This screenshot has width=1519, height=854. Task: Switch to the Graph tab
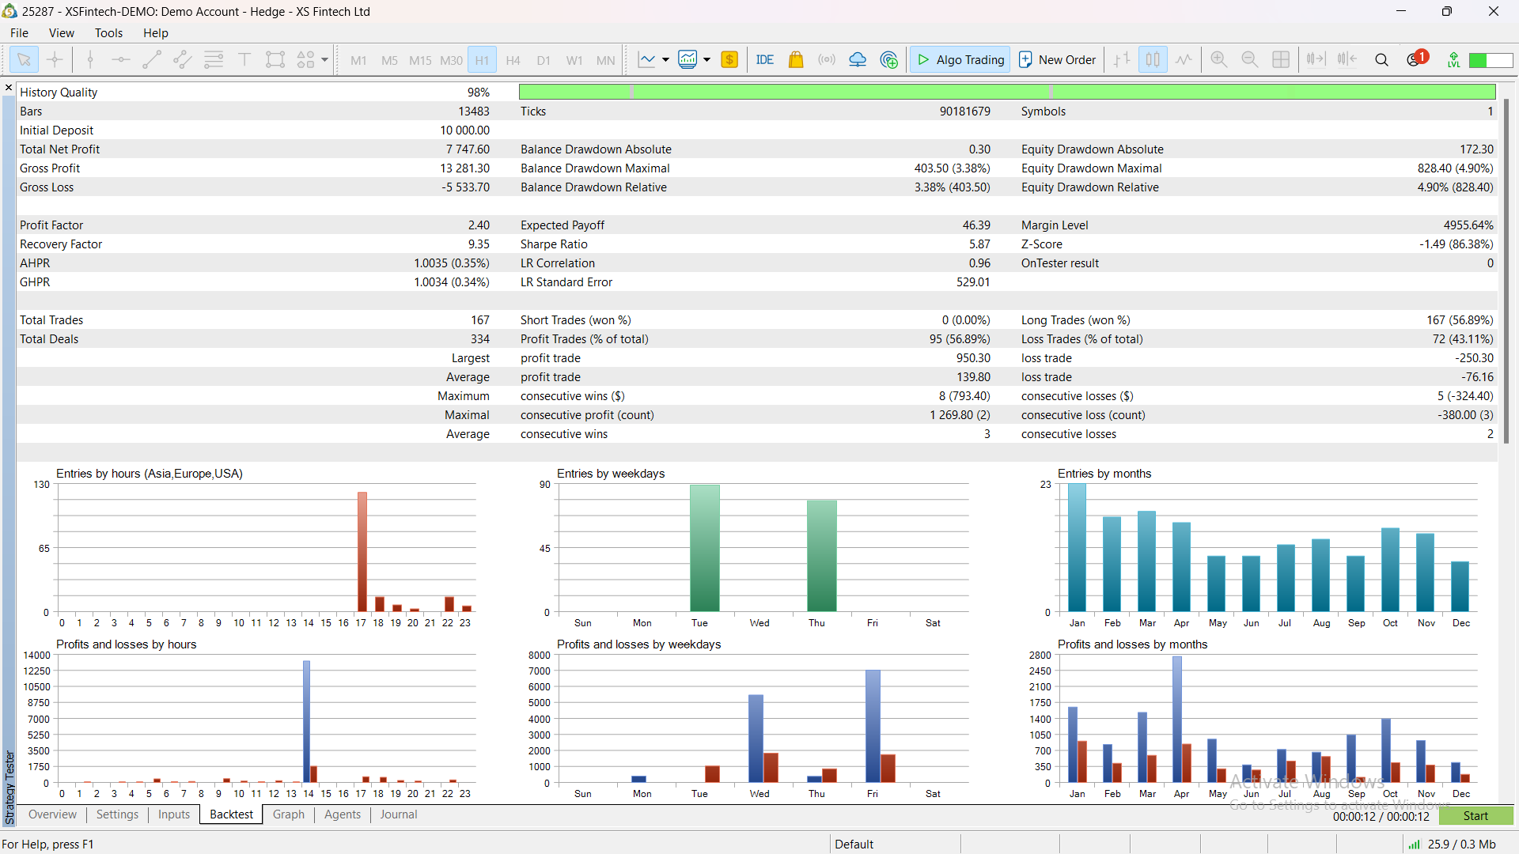tap(288, 814)
